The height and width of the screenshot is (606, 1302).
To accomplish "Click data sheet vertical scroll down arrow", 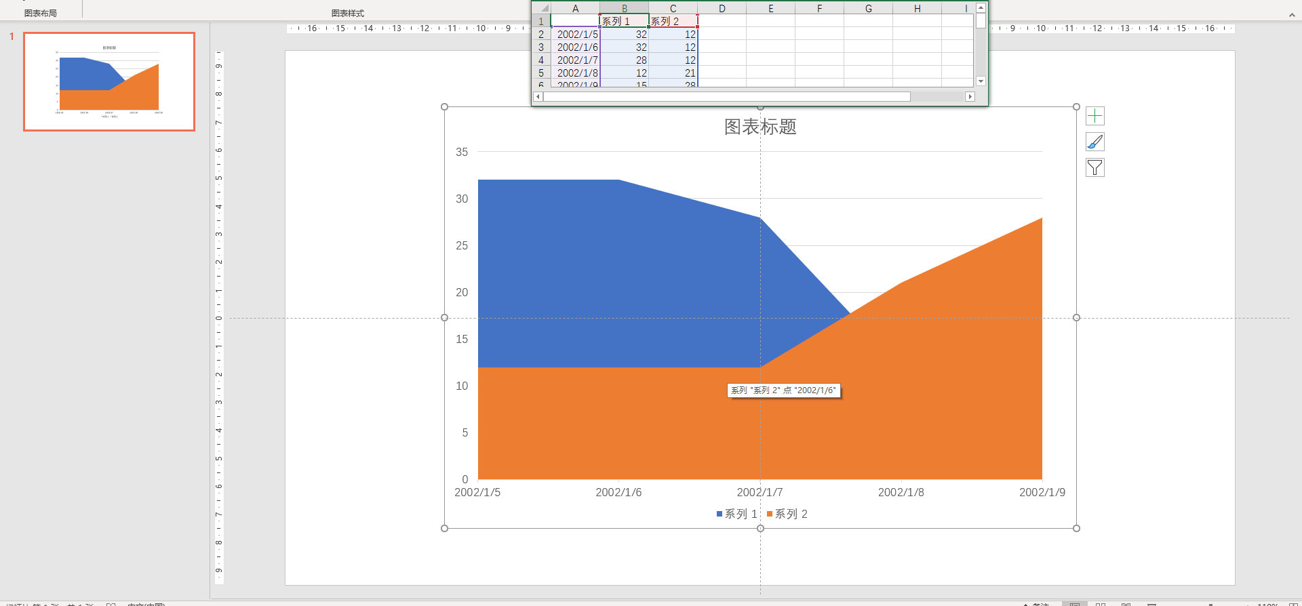I will (981, 81).
